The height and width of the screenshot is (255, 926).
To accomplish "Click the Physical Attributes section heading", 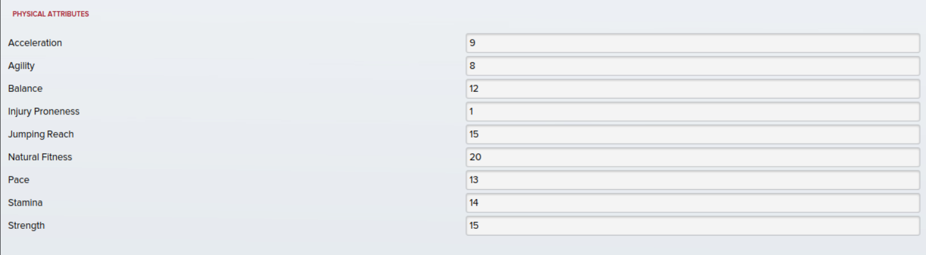I will [x=51, y=14].
